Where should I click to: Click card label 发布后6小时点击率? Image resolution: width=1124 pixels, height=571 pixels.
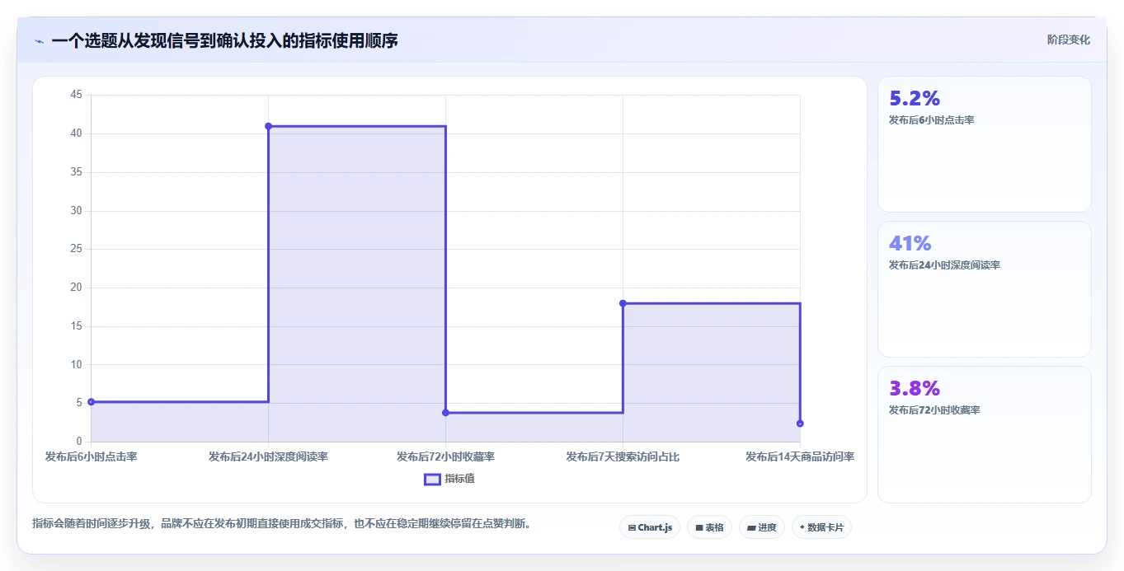(932, 120)
